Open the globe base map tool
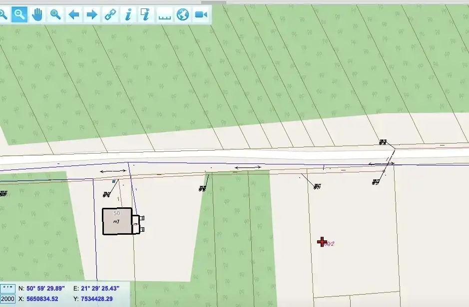 [183, 14]
